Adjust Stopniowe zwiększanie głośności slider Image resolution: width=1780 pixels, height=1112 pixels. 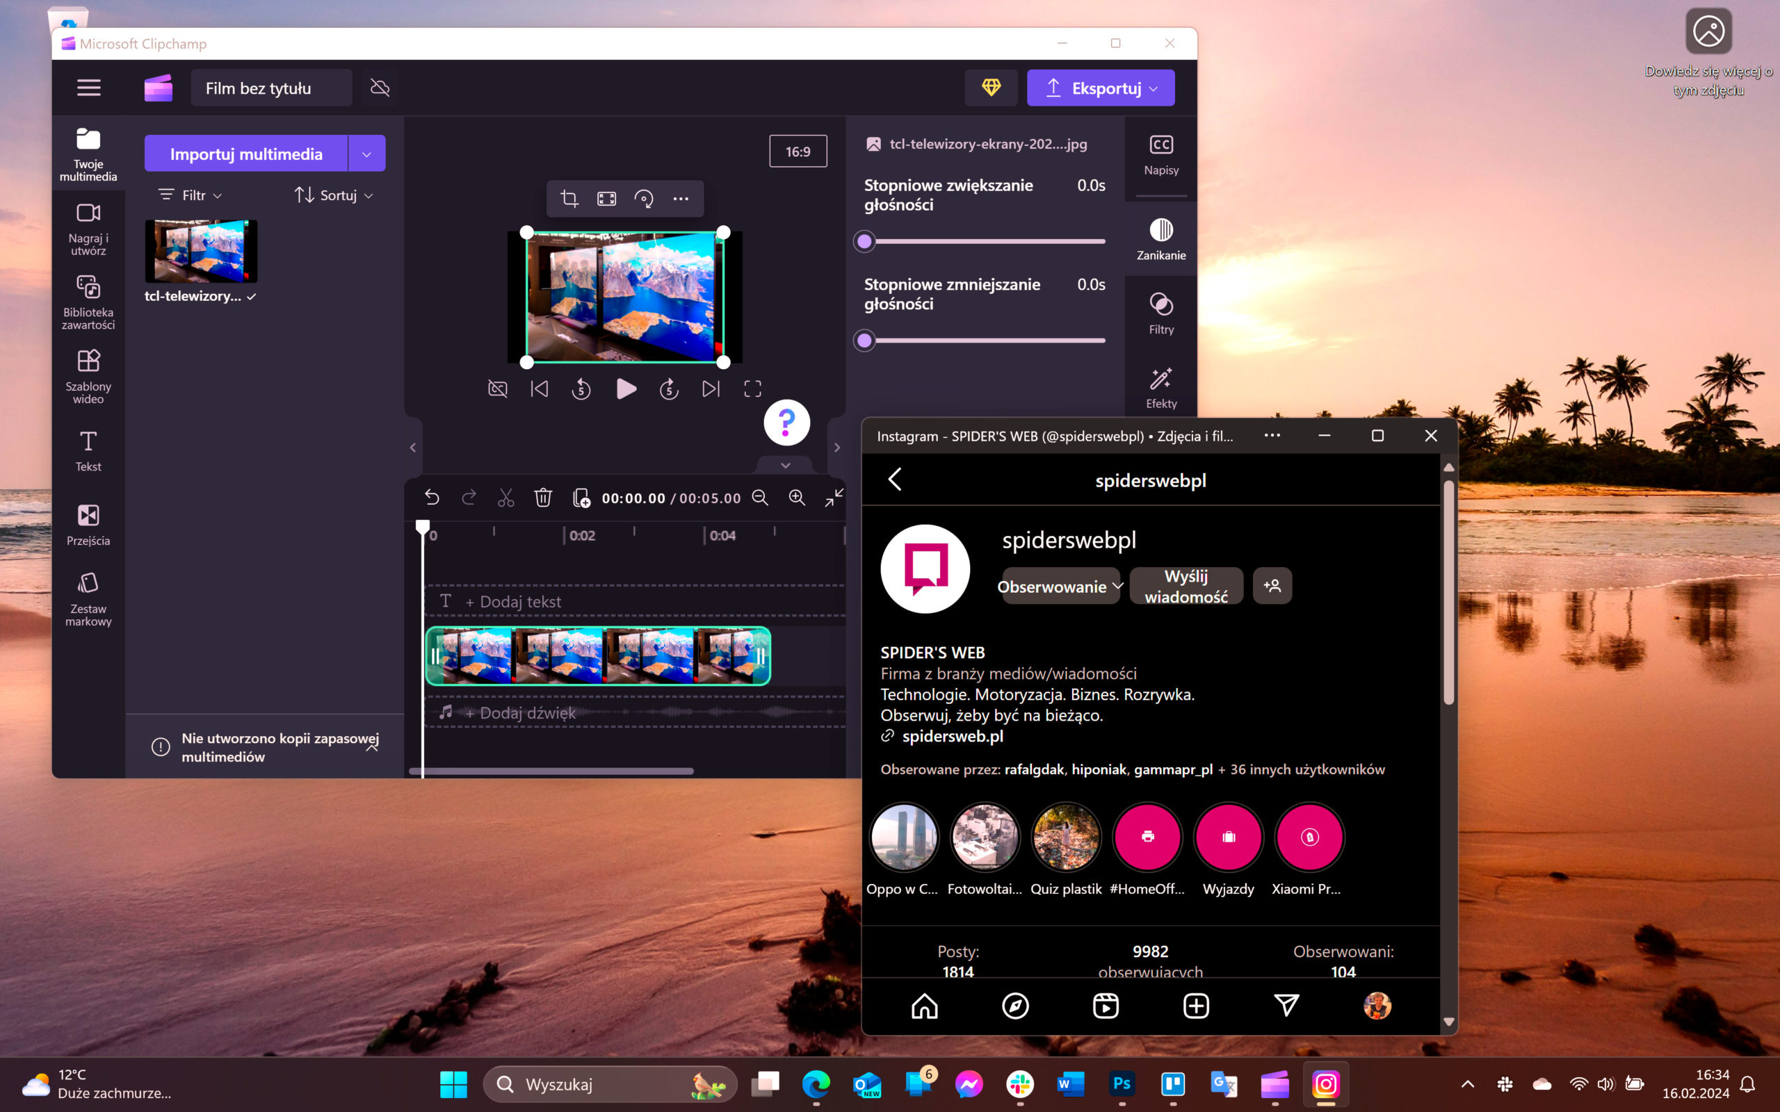[983, 241]
